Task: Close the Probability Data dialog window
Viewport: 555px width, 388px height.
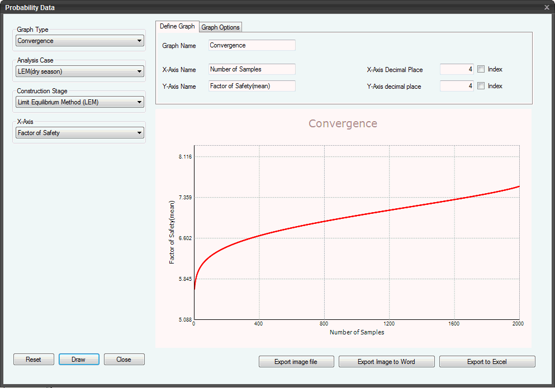Action: pyautogui.click(x=547, y=7)
